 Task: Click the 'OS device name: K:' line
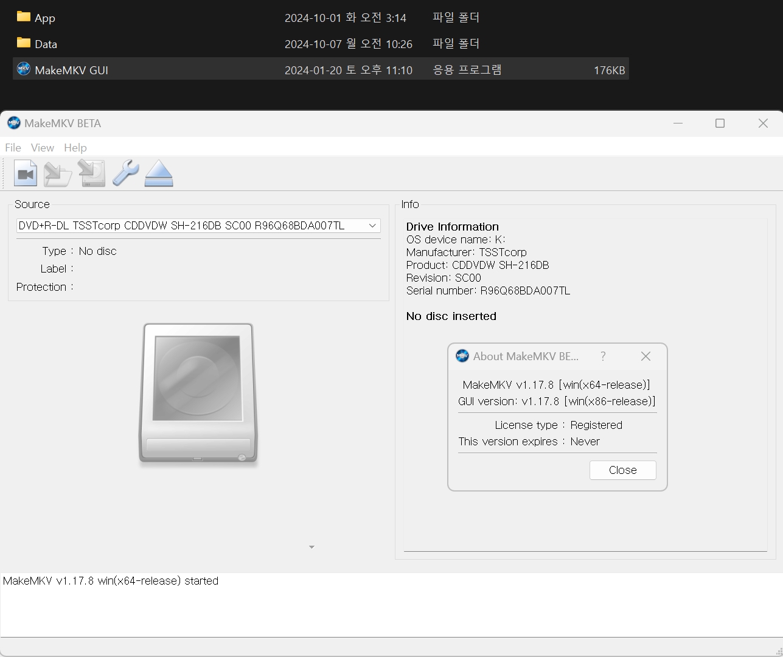pyautogui.click(x=456, y=240)
